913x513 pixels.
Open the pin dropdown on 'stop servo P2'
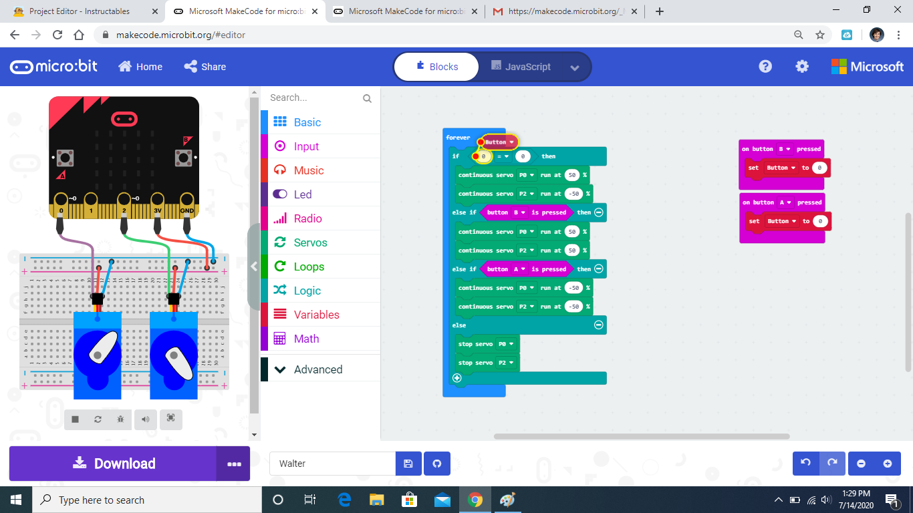[506, 363]
